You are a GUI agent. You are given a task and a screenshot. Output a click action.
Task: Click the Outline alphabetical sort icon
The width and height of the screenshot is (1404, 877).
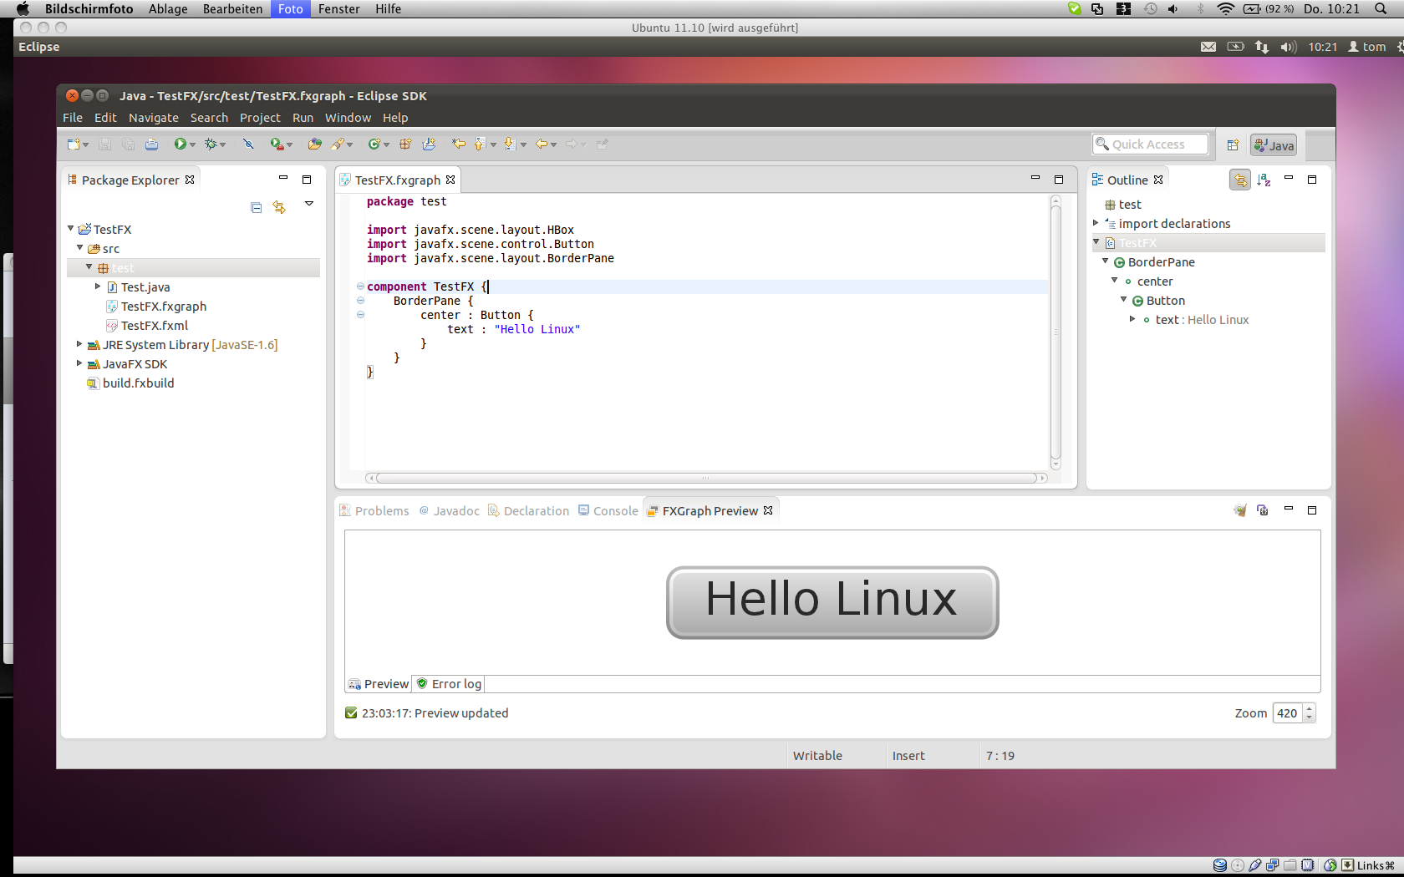tap(1264, 180)
